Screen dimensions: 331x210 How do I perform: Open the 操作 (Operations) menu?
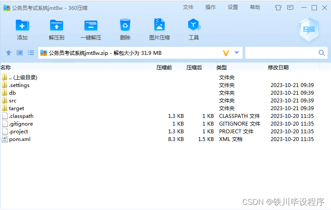[x=211, y=7]
